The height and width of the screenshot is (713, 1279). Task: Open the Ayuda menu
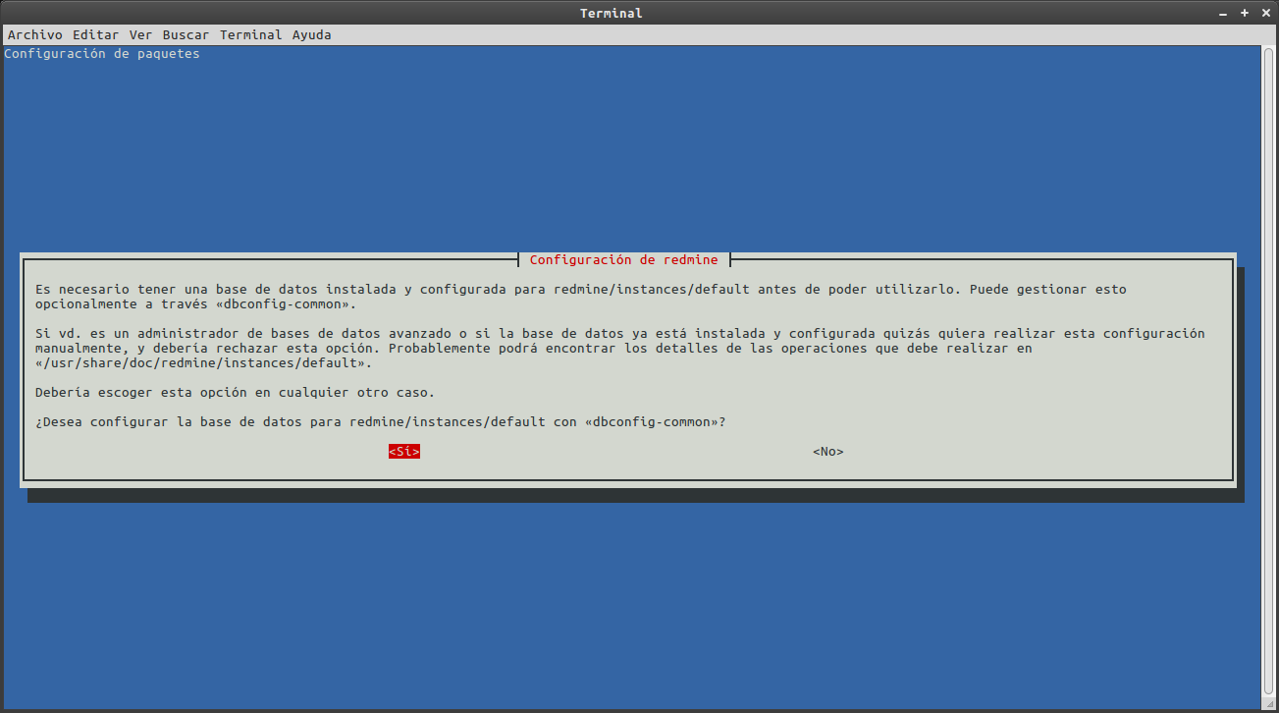click(x=312, y=34)
